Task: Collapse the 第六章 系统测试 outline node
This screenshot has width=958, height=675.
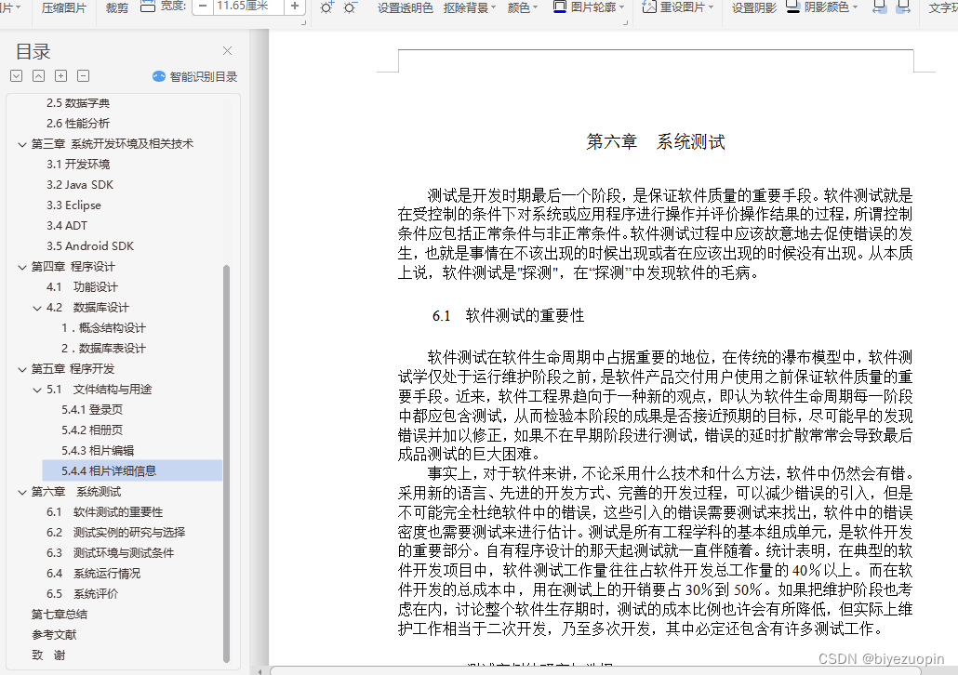Action: (22, 492)
